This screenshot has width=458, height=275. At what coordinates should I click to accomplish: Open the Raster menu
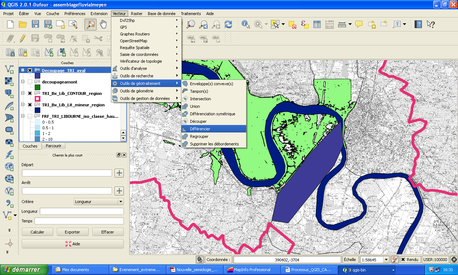[137, 14]
